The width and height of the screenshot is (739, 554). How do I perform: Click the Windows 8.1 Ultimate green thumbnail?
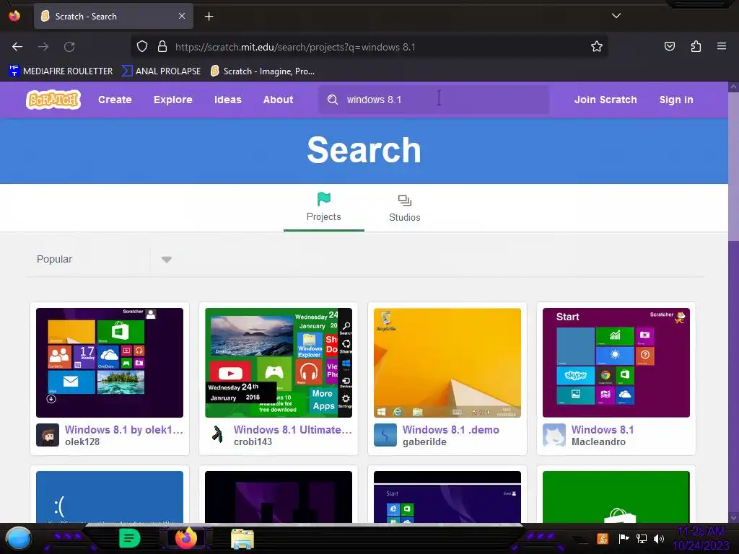click(x=279, y=363)
